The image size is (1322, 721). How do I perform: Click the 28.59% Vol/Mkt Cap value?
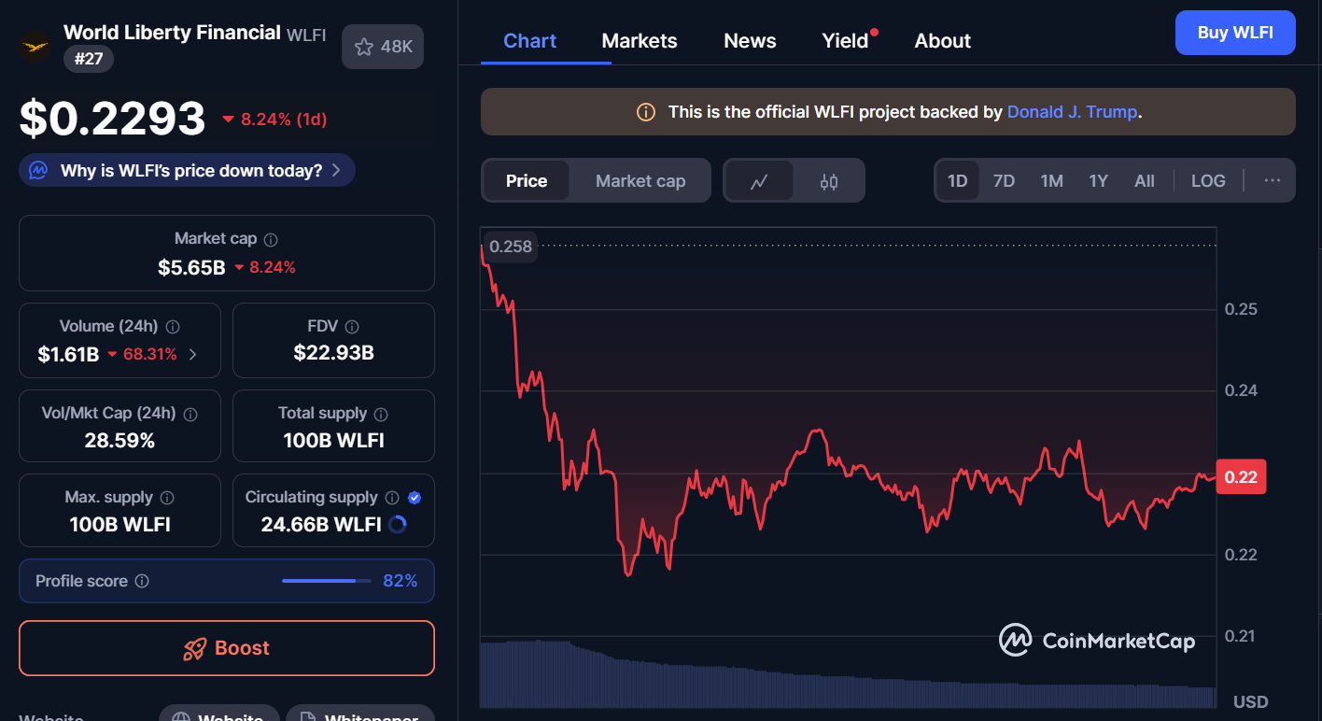click(120, 441)
